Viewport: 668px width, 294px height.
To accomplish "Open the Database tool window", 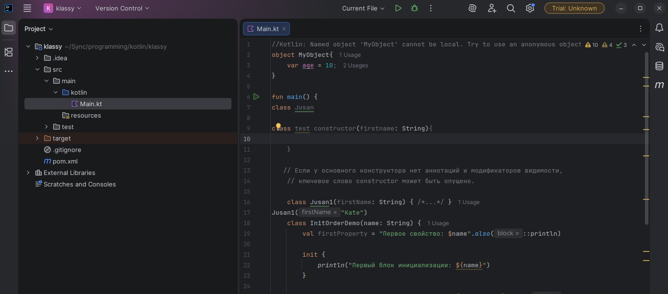I will pos(659,66).
